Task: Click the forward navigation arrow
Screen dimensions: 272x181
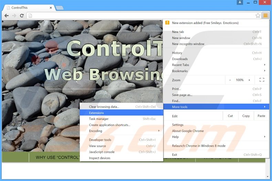Action: pos(14,16)
